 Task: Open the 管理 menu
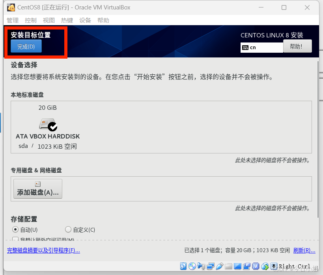[x=13, y=20]
